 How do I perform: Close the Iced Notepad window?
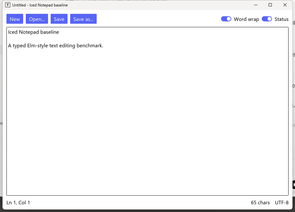pyautogui.click(x=285, y=5)
